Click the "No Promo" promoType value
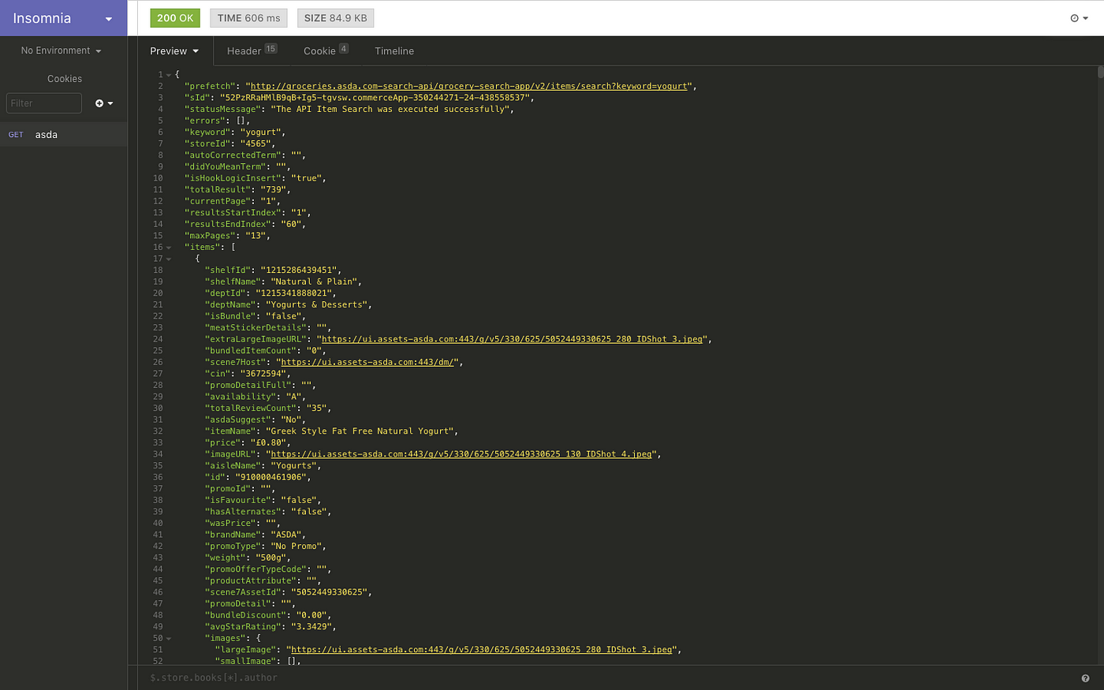Screen dimensions: 1104x690 pos(296,546)
